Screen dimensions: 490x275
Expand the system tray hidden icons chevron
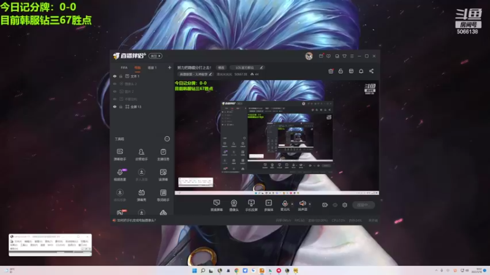coord(436,270)
